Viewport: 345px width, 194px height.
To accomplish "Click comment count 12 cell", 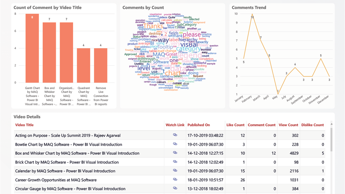I will point(274,153).
